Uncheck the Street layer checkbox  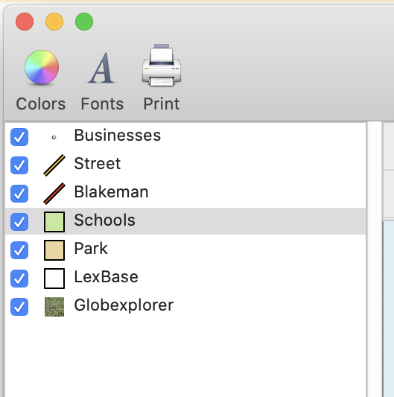click(x=19, y=165)
